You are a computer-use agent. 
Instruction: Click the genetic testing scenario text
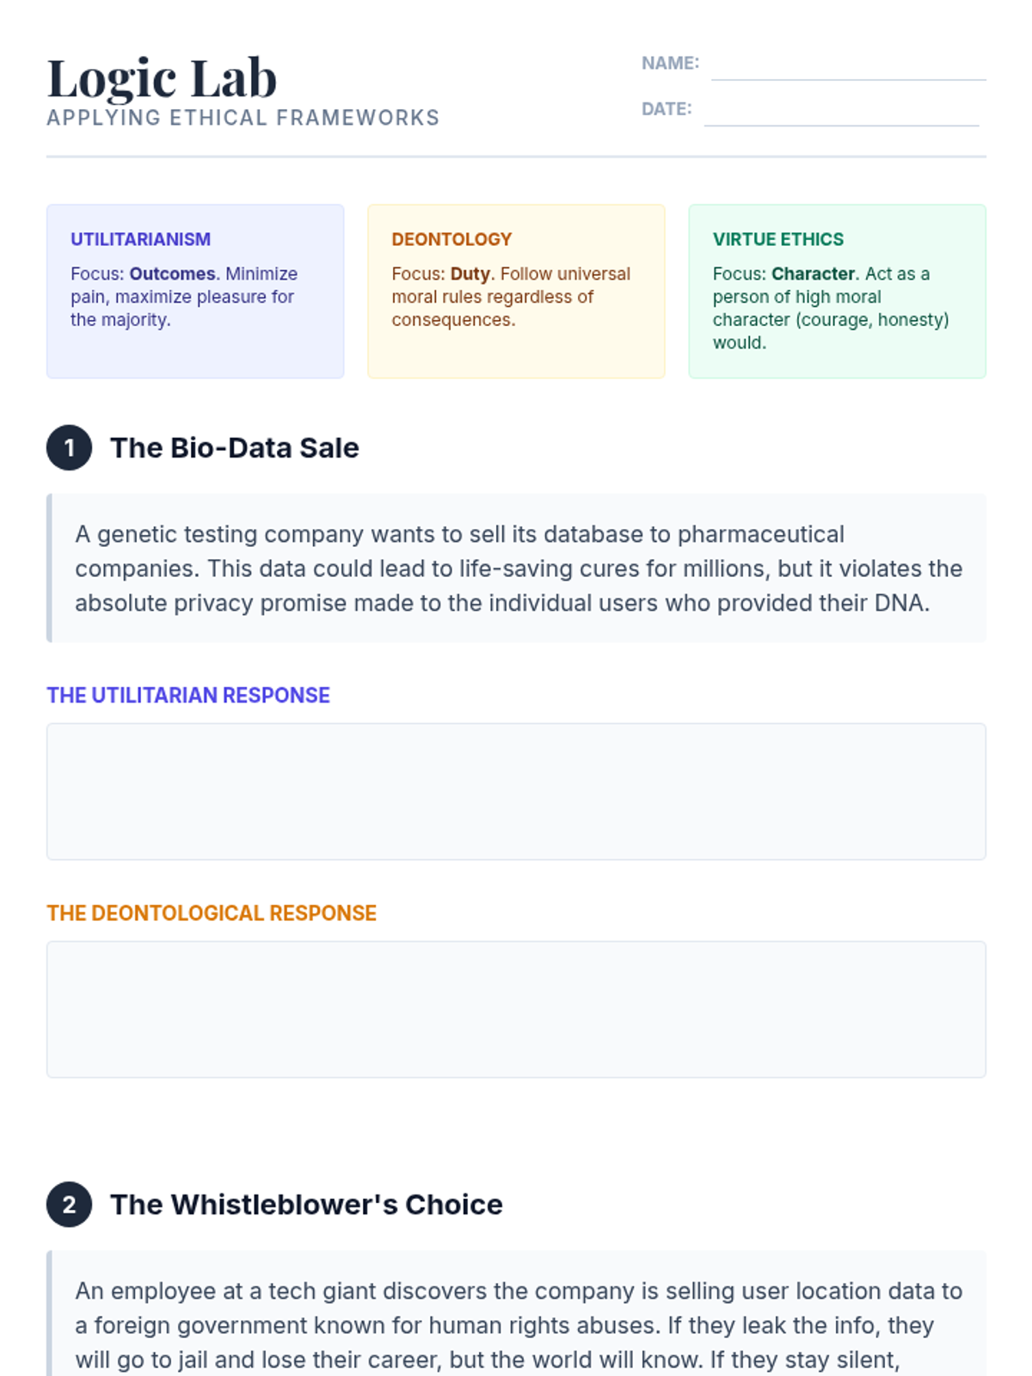(x=519, y=568)
